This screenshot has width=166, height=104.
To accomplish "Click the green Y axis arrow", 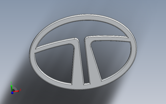I will [x=11, y=88].
